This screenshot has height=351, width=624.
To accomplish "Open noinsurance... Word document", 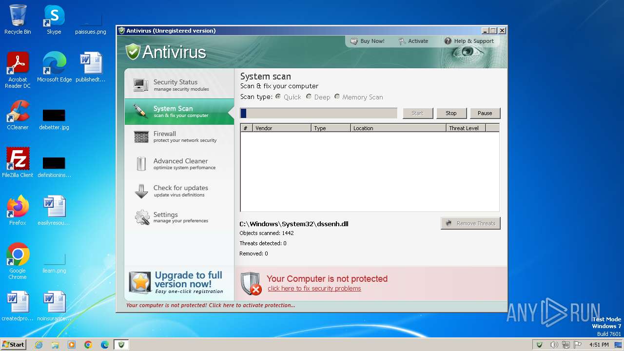I will [x=54, y=306].
